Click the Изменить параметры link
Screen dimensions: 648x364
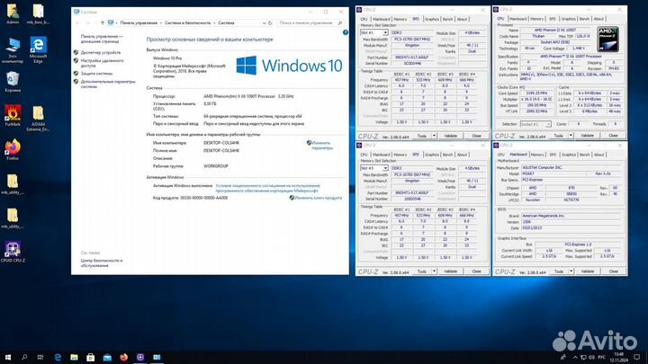pos(320,146)
